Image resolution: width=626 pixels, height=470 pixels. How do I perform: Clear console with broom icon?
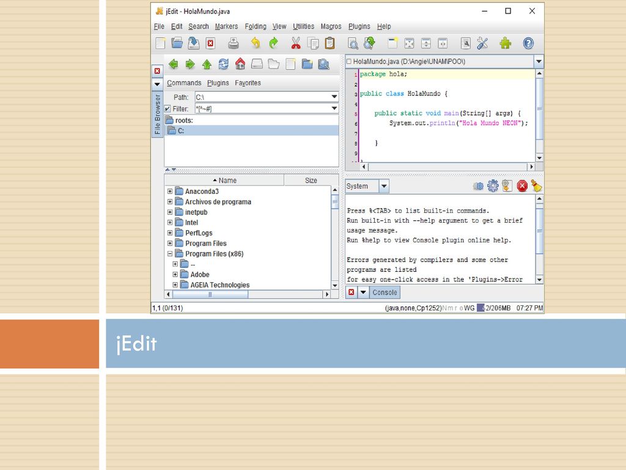[536, 186]
